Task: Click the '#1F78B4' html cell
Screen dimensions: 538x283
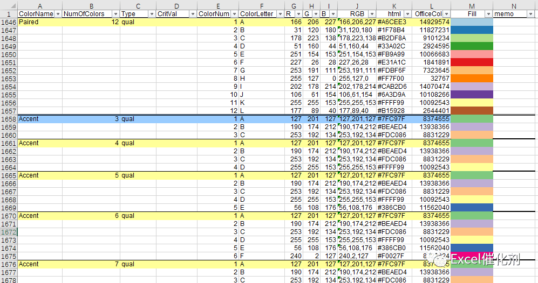Action: [x=394, y=30]
